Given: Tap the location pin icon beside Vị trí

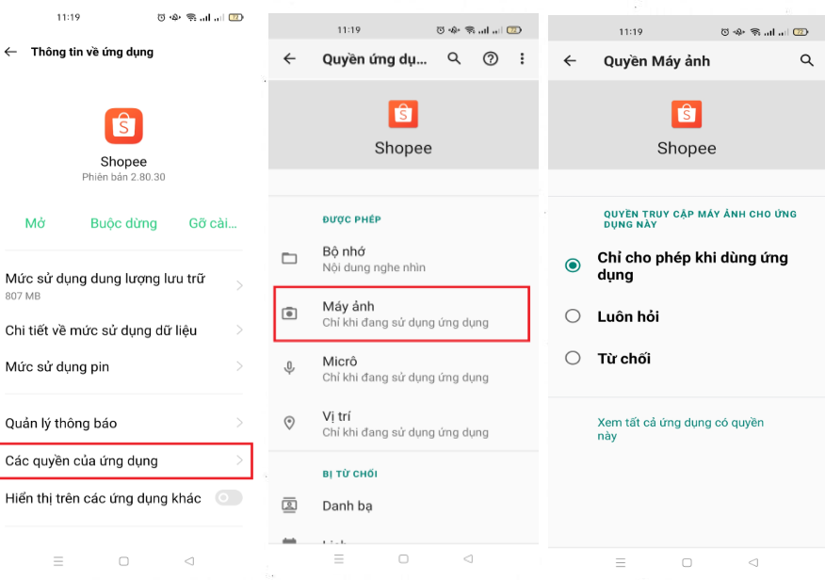Looking at the screenshot, I should (x=290, y=424).
